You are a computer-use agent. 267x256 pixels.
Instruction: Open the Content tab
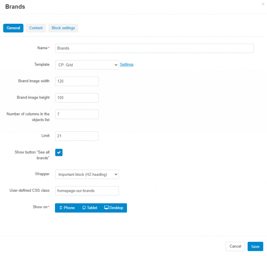[x=36, y=28]
